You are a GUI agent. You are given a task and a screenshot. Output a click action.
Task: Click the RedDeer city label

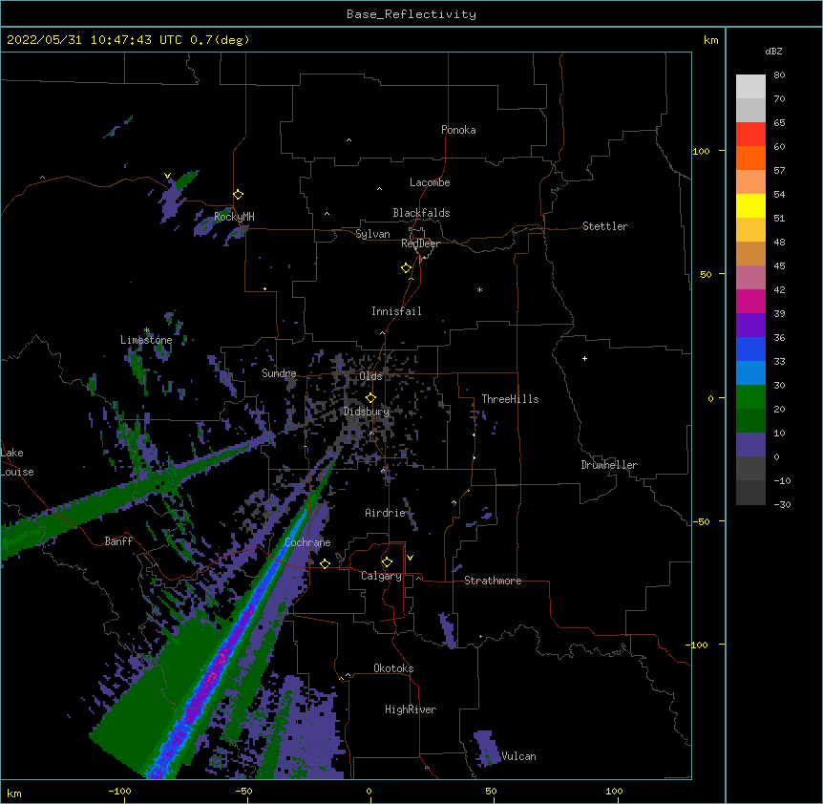click(420, 243)
